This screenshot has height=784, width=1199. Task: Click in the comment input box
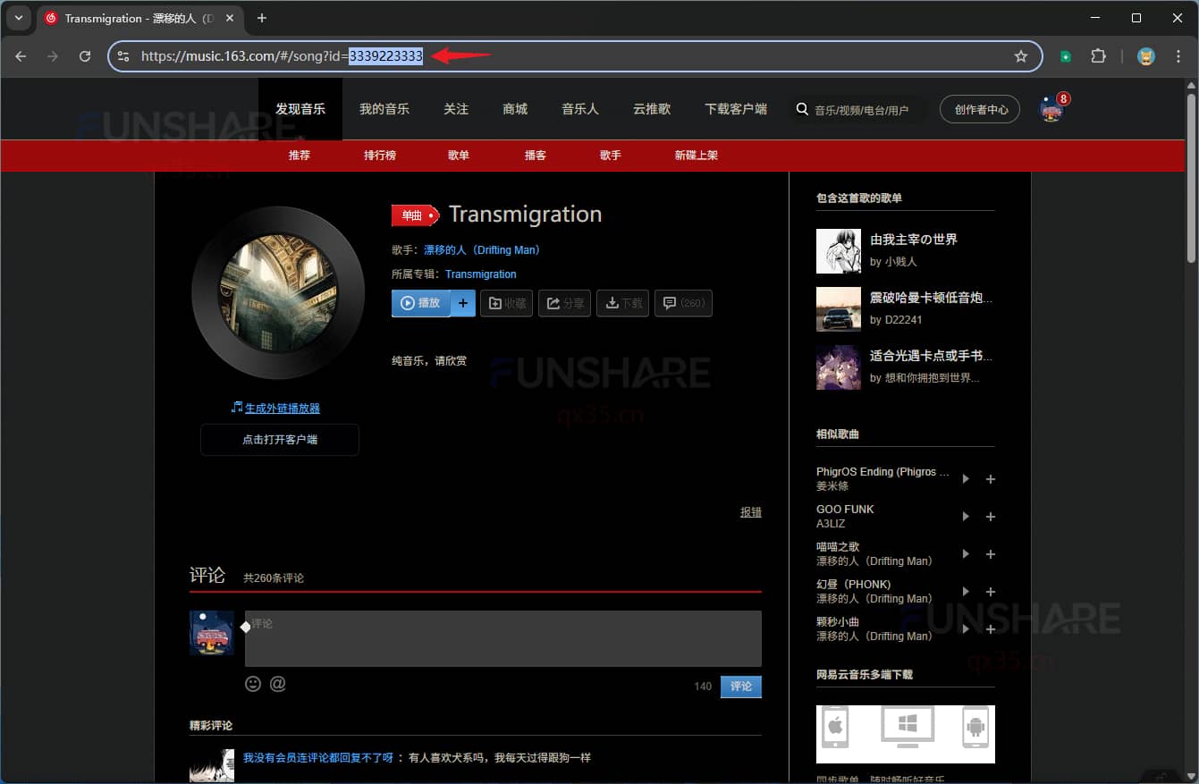tap(502, 637)
